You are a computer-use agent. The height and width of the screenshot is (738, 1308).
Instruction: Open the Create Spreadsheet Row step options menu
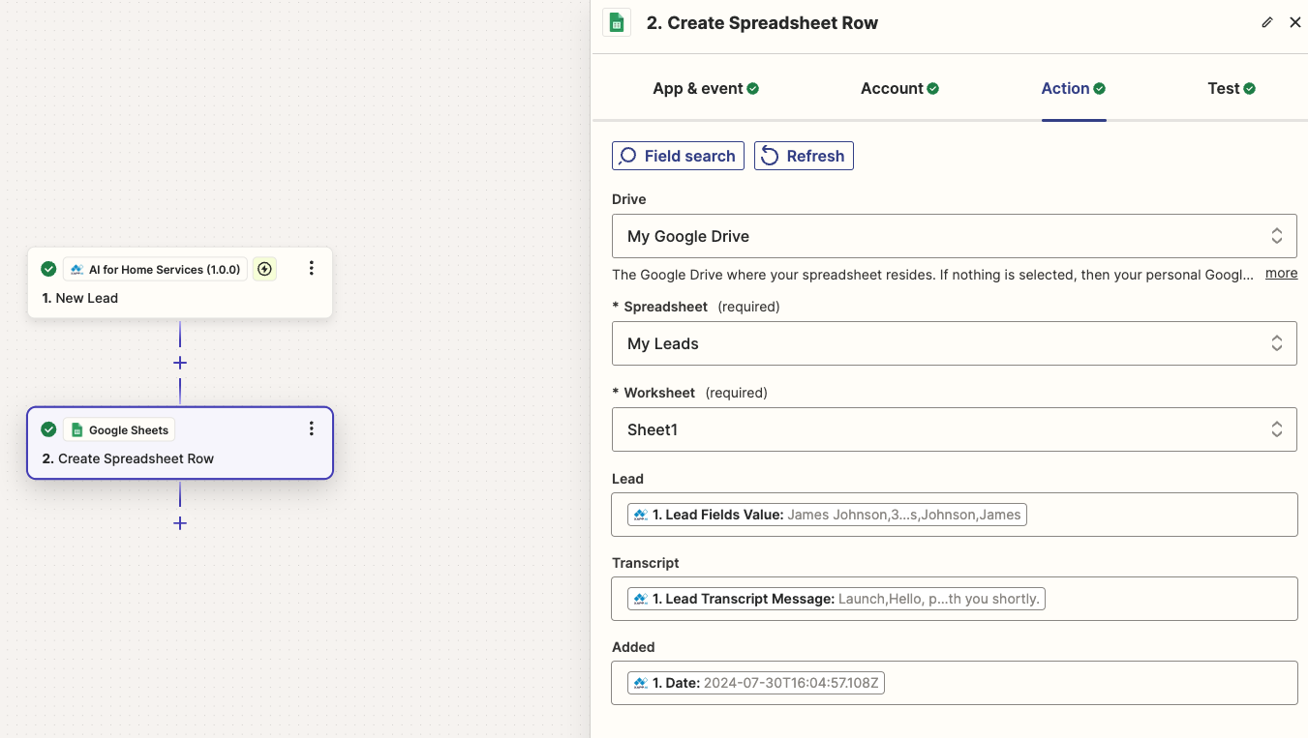311,429
